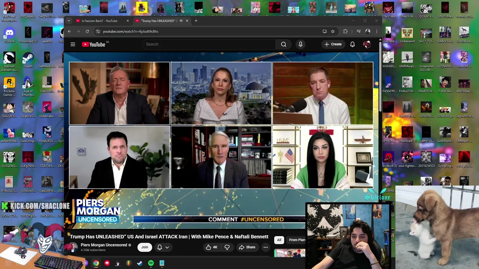The image size is (479, 269).
Task: Close the 'Trump Has UNLEASHED' tab
Action: coord(187,21)
